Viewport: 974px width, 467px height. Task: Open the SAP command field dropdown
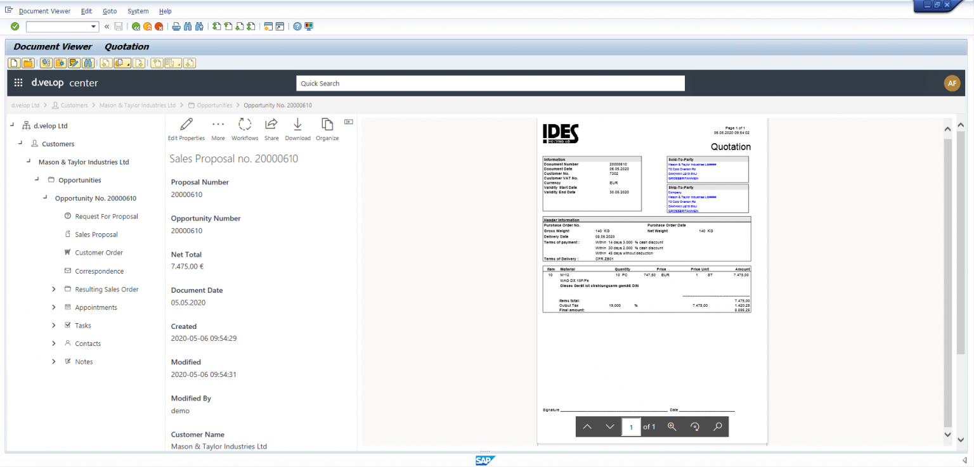tap(94, 27)
